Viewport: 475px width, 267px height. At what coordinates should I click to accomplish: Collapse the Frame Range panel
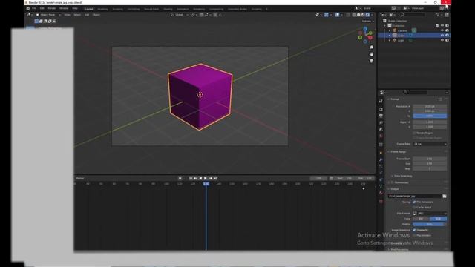[x=398, y=151]
